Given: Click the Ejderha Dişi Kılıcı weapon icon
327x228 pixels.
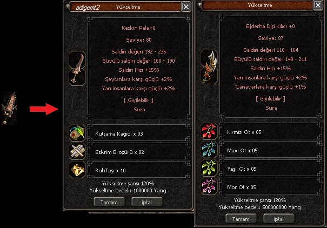Looking at the screenshot, I should coord(209,67).
